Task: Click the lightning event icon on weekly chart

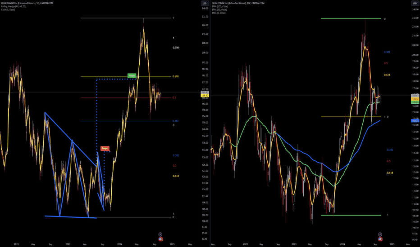Action: 380,234
